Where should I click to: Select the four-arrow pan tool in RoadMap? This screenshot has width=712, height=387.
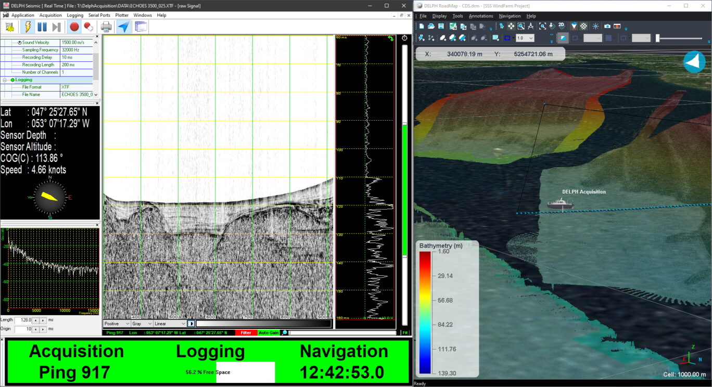(511, 26)
